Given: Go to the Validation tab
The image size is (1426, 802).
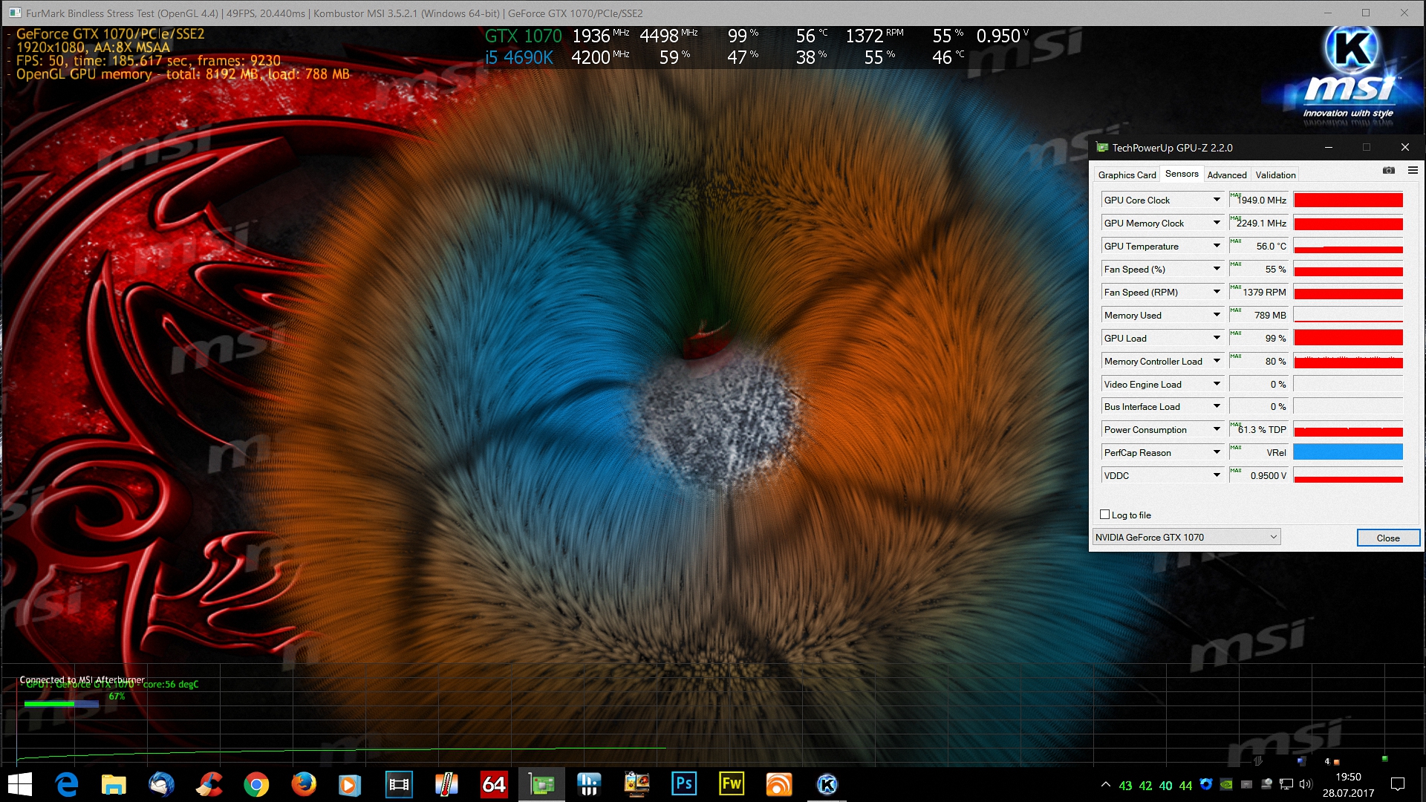Looking at the screenshot, I should [x=1275, y=175].
